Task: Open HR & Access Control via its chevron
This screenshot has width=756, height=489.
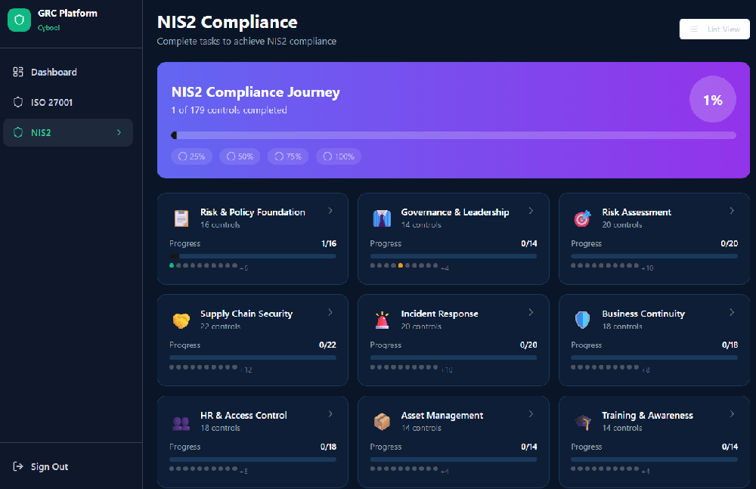Action: click(330, 413)
